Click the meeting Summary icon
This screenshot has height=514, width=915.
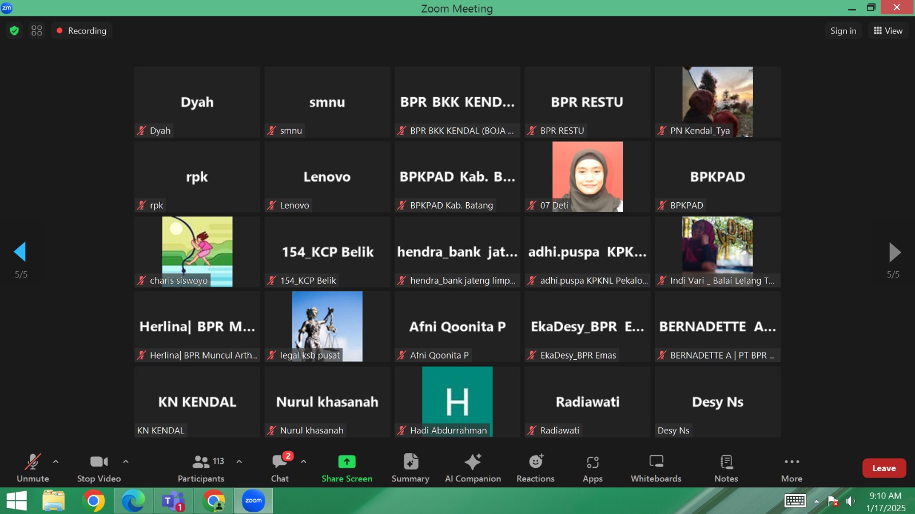pyautogui.click(x=410, y=468)
